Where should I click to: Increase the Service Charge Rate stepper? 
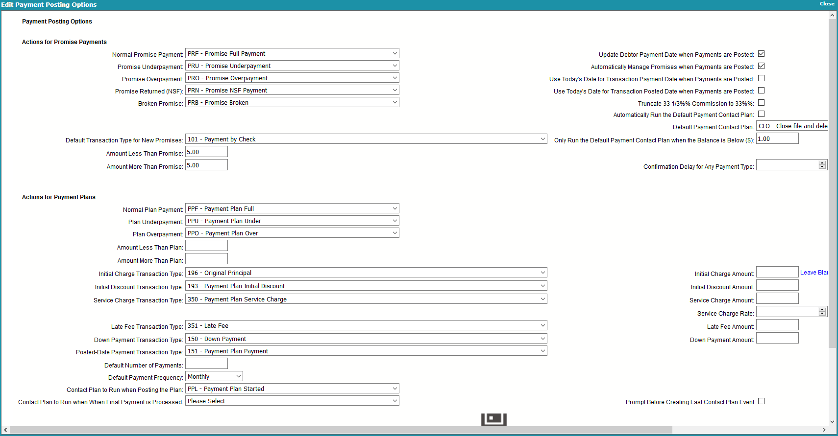tap(822, 309)
